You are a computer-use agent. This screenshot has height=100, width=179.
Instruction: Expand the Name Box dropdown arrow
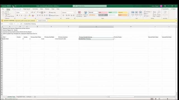click(9, 24)
